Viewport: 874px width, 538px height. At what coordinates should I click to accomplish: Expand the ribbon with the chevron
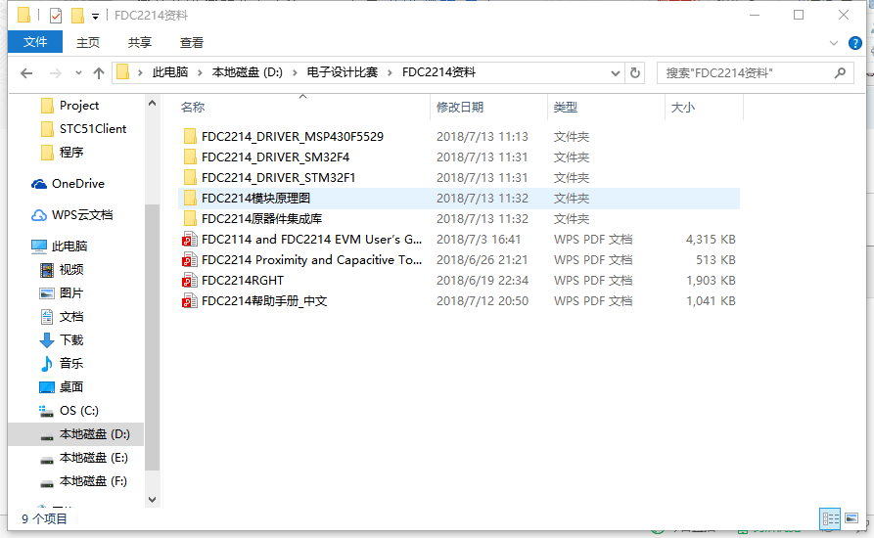834,43
